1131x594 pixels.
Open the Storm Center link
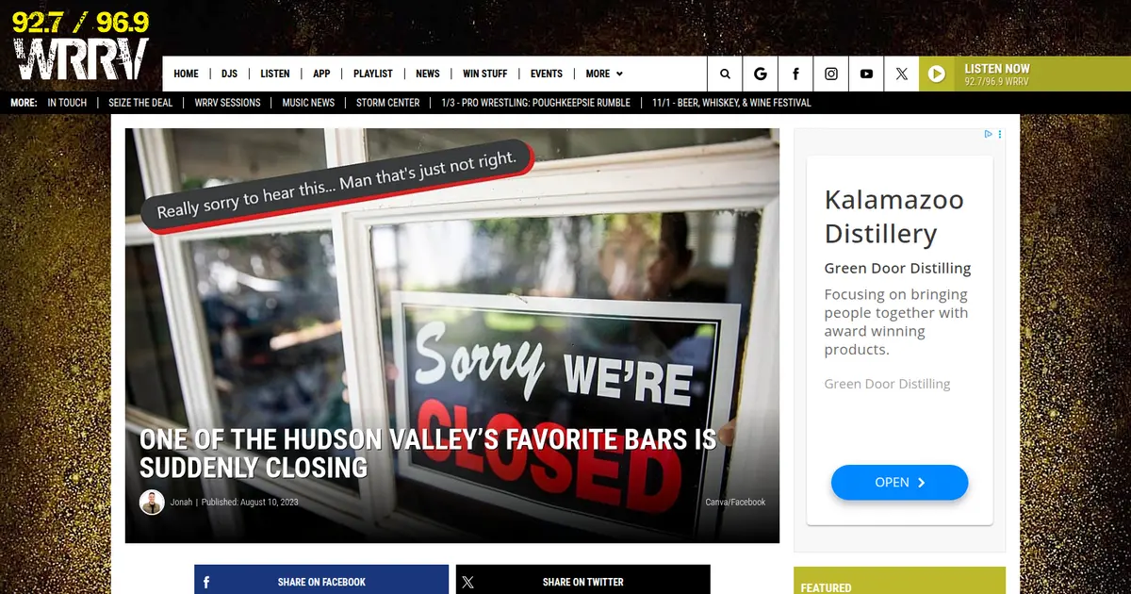[x=388, y=103]
